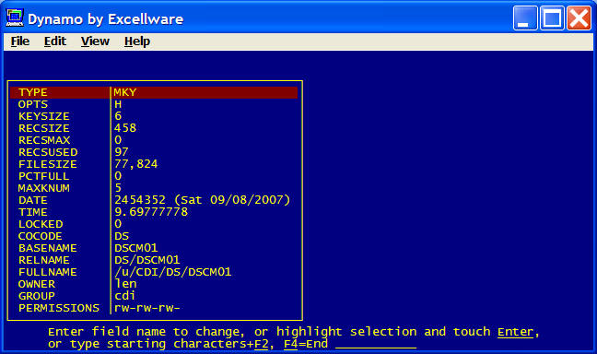Select the RELNAME field name

[x=44, y=260]
